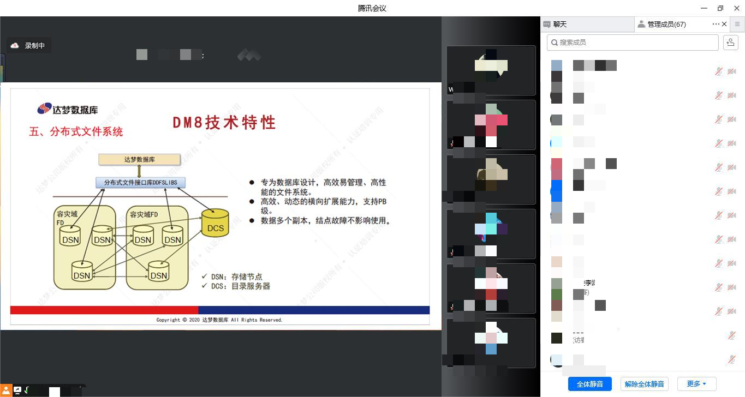
Task: Open the three-dot options beside 管理成员
Action: point(716,25)
